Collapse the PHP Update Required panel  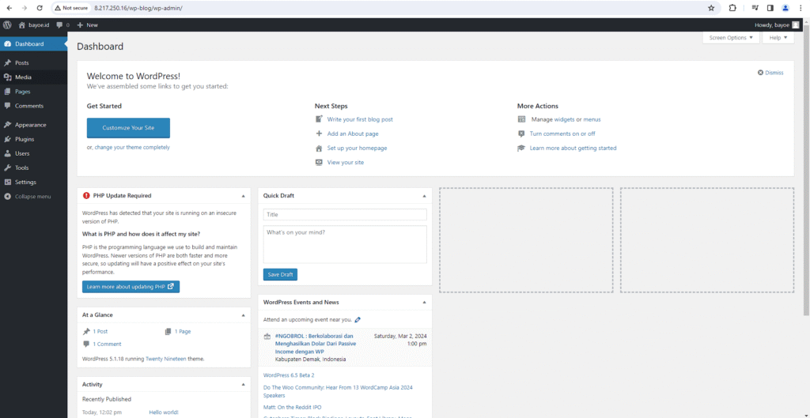coord(243,196)
